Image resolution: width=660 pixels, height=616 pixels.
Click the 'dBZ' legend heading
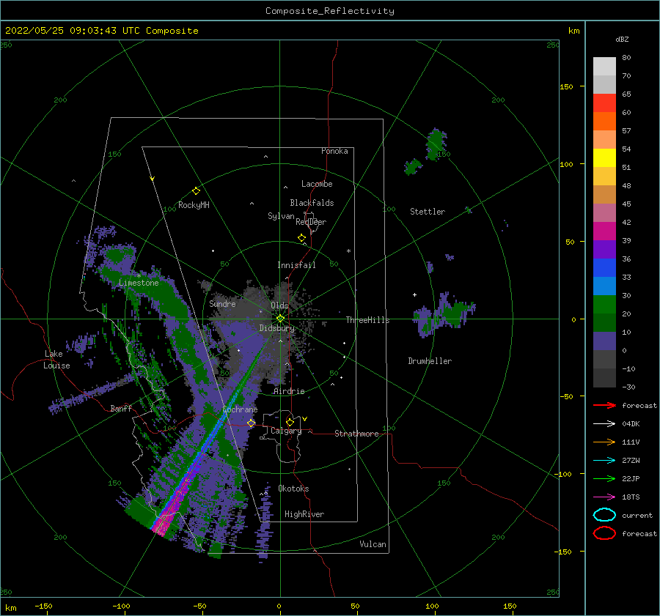click(x=622, y=40)
